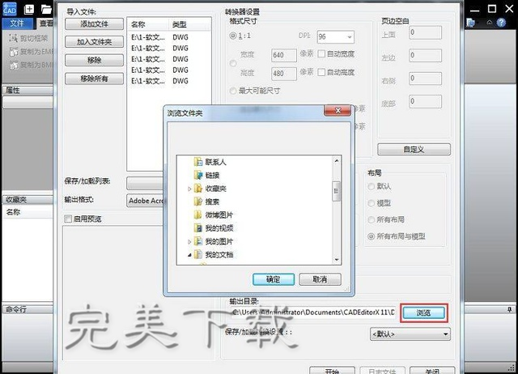Select the 联系人 folder icon
Screen dimensions: 518x374
pos(197,162)
